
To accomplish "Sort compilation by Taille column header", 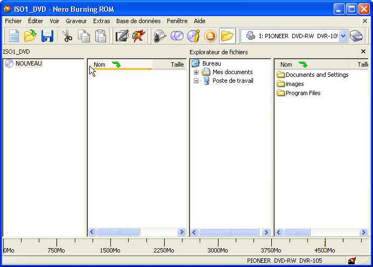I will (170, 64).
